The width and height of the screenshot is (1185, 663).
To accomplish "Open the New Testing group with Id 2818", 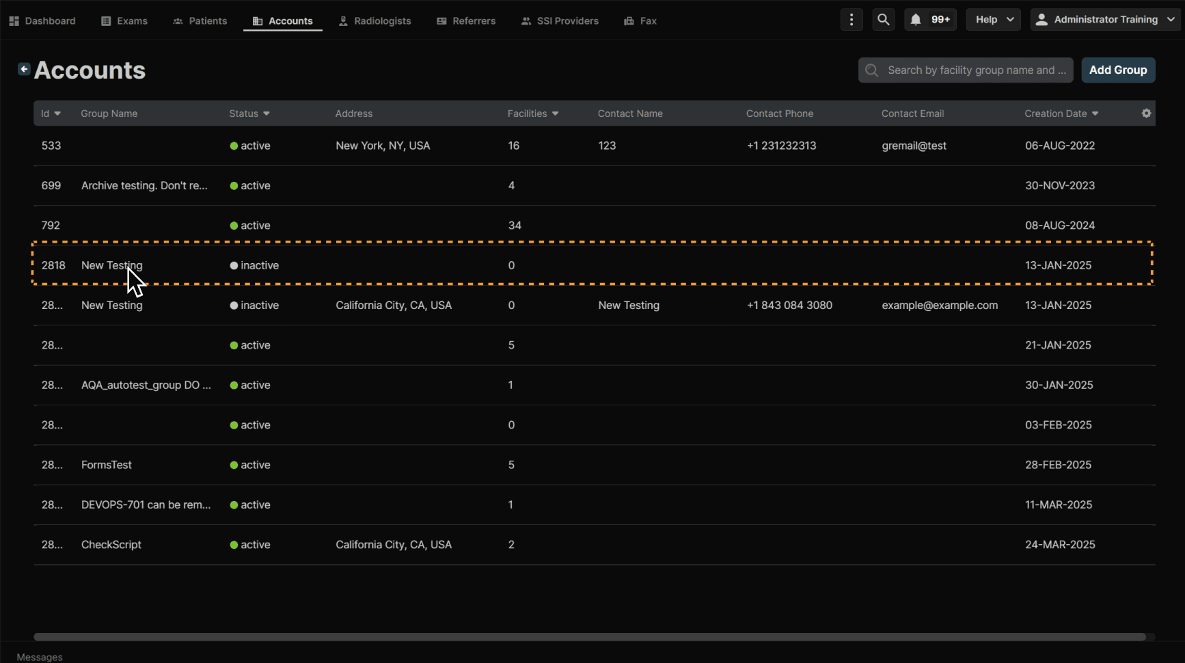I will click(x=595, y=265).
